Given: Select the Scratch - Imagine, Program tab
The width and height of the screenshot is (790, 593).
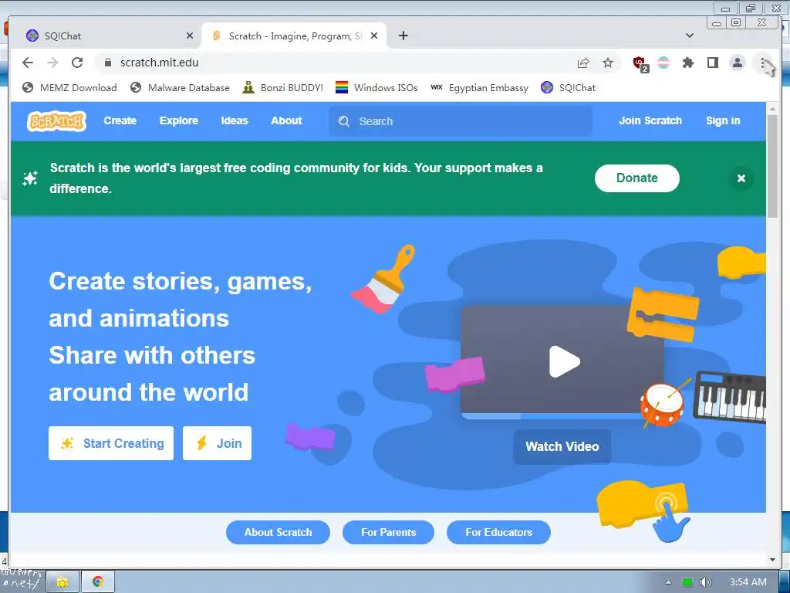Looking at the screenshot, I should coord(295,36).
